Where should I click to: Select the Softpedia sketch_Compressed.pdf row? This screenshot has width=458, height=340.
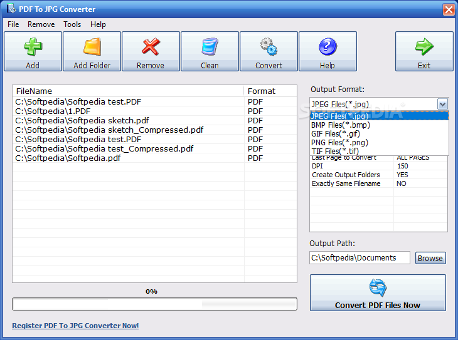point(154,130)
